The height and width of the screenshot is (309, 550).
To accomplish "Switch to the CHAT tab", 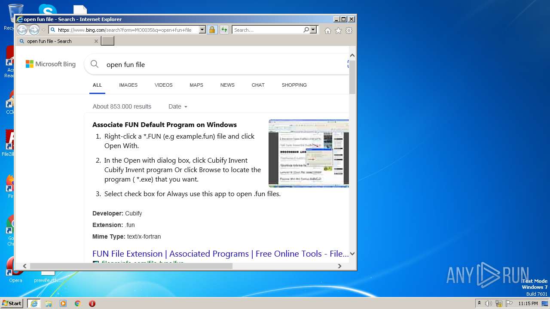I will tap(258, 85).
